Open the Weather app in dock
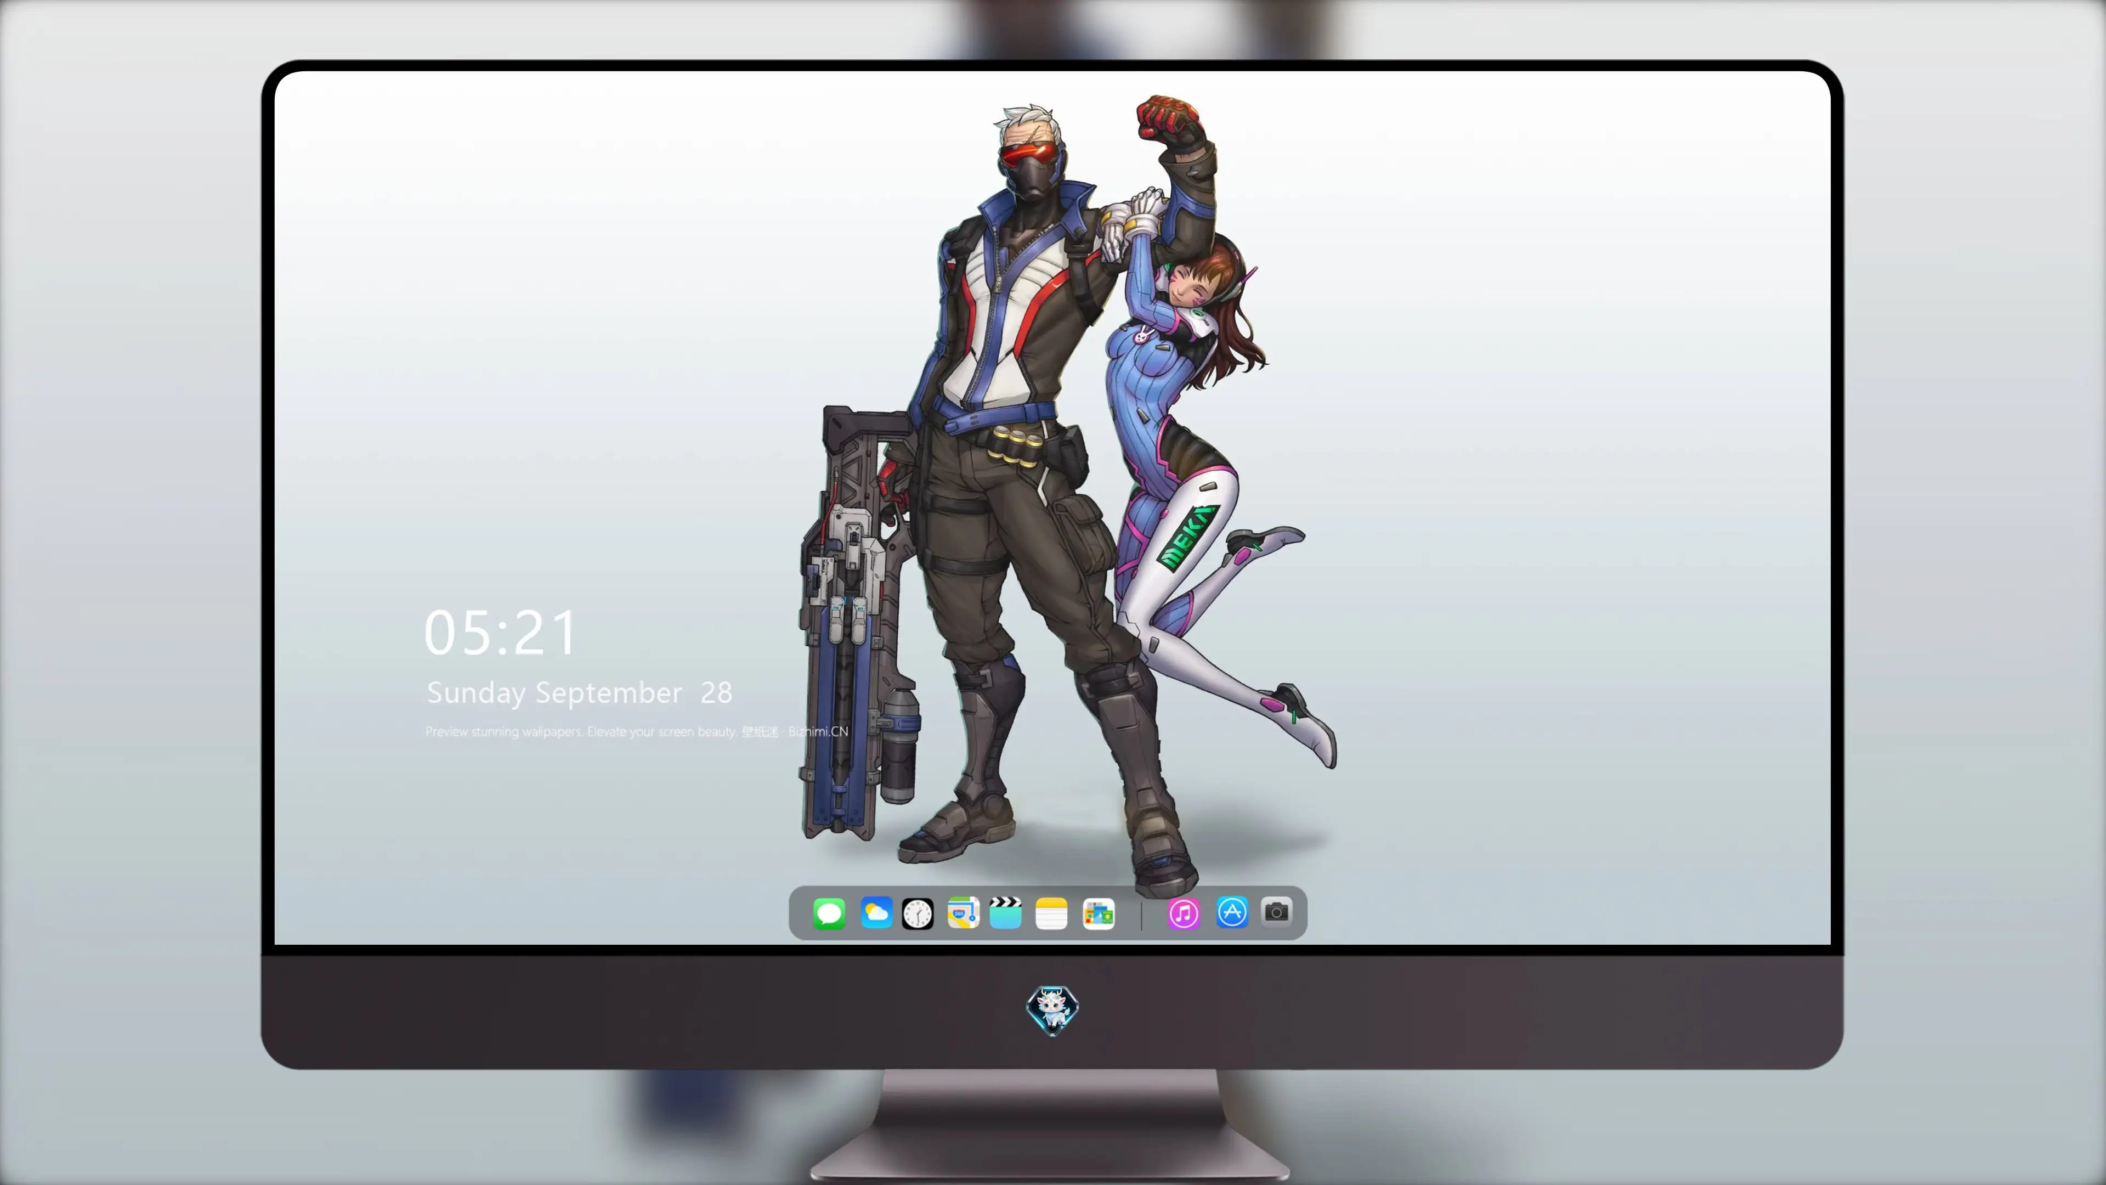 pos(876,913)
